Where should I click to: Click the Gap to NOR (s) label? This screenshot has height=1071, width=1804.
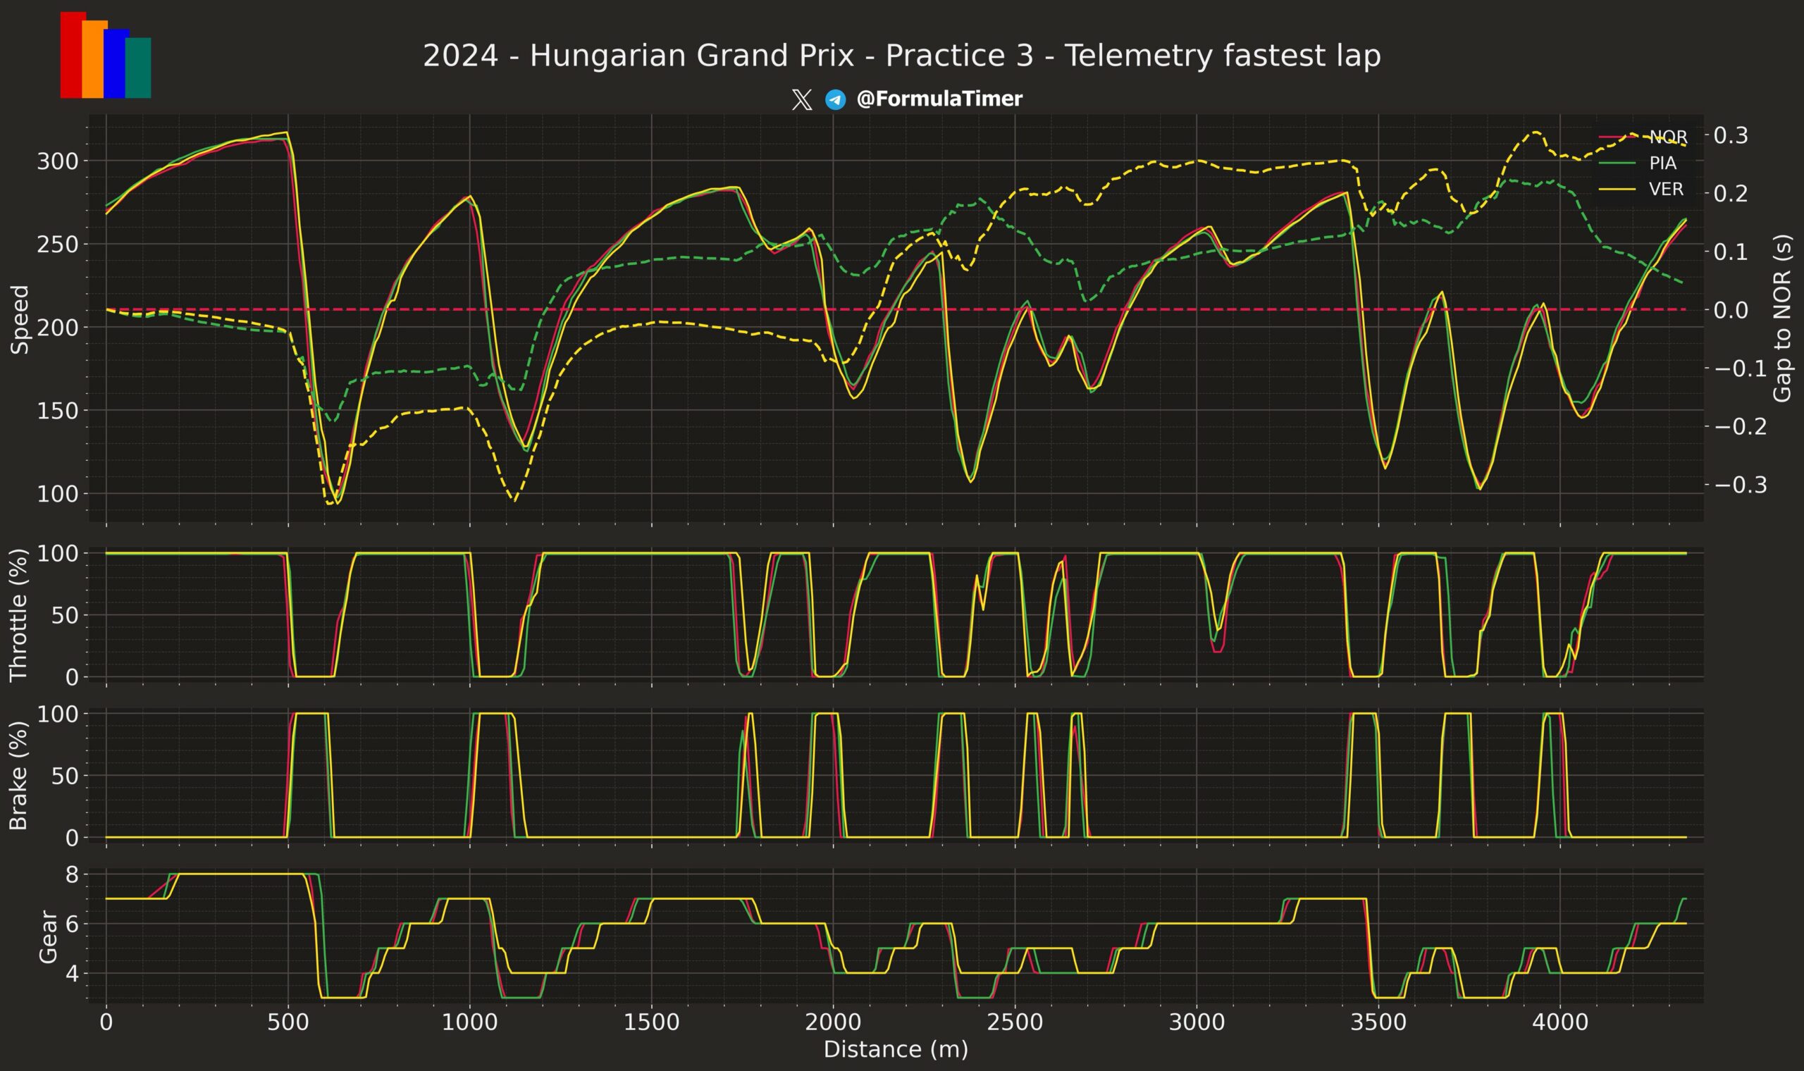point(1781,318)
